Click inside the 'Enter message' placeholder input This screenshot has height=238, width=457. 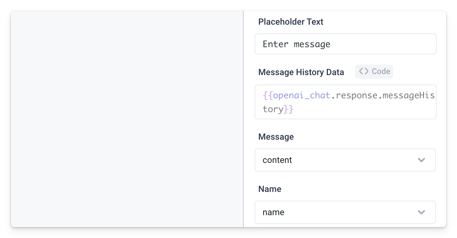(345, 44)
